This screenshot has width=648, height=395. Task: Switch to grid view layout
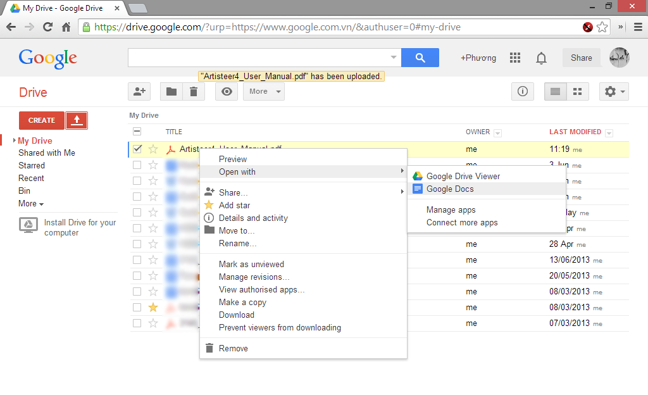(x=577, y=91)
